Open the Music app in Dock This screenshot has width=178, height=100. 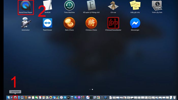point(62,97)
